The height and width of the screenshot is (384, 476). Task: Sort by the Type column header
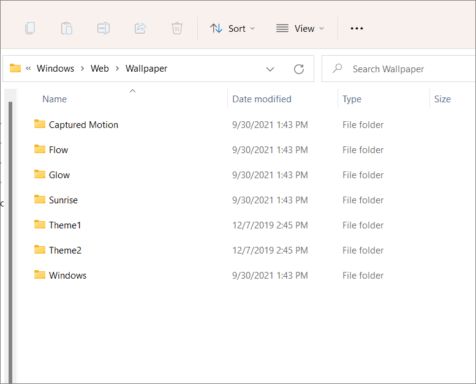click(x=352, y=99)
